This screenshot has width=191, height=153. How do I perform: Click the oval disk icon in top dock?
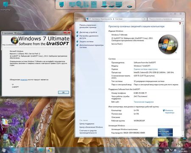pyautogui.click(x=129, y=6)
